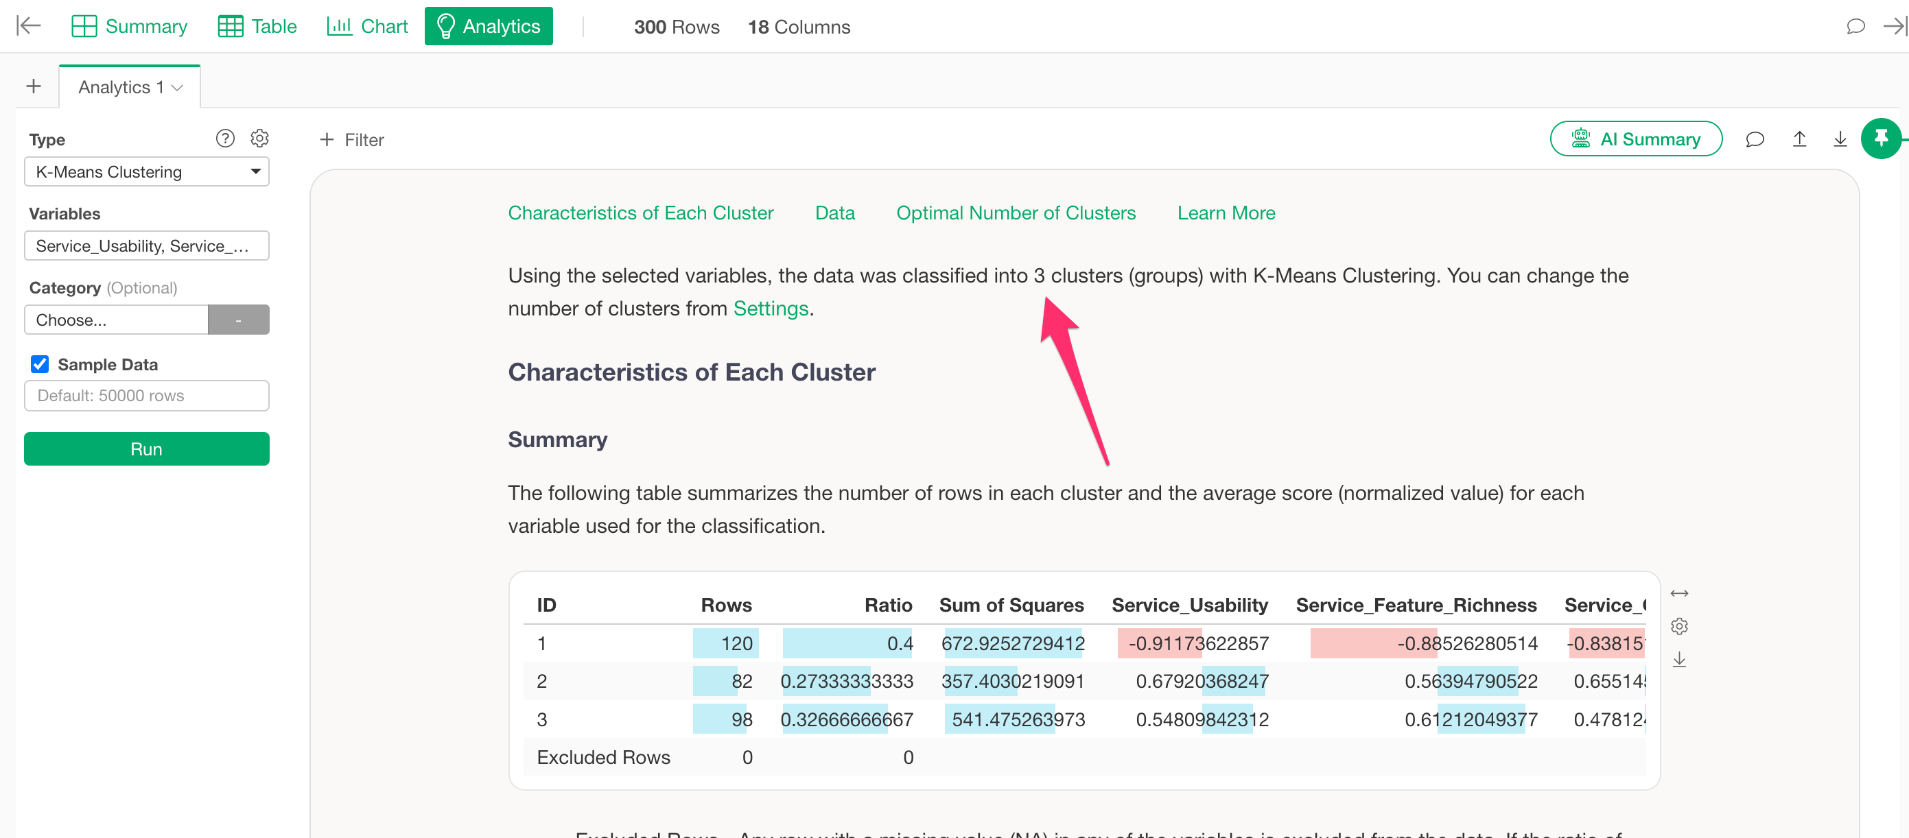The width and height of the screenshot is (1909, 838).
Task: Expand the Analytics 1 tab menu
Action: (177, 87)
